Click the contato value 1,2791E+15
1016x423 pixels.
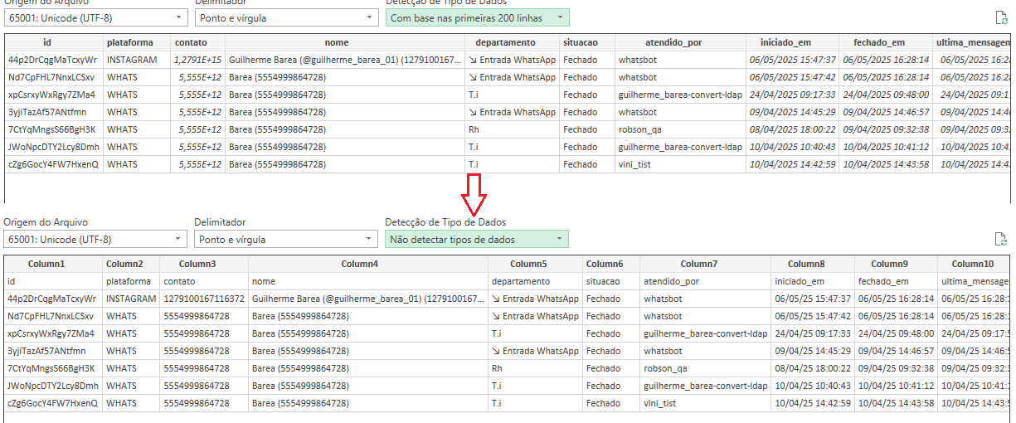click(197, 60)
